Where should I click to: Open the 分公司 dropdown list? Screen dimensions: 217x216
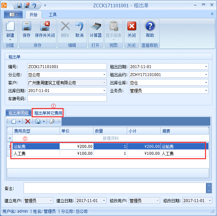(x=104, y=75)
